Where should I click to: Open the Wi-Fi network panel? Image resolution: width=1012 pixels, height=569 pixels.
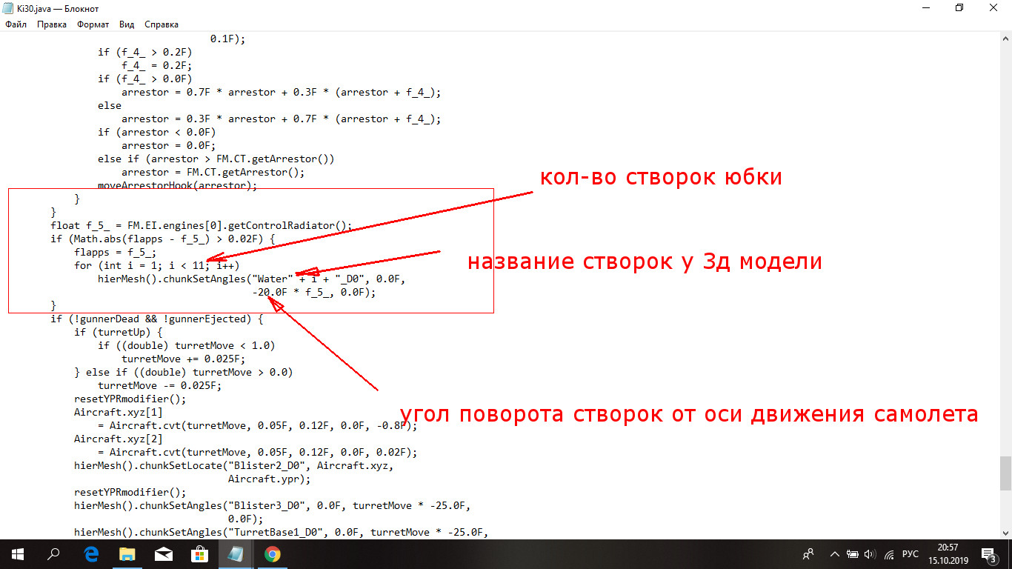pos(888,554)
